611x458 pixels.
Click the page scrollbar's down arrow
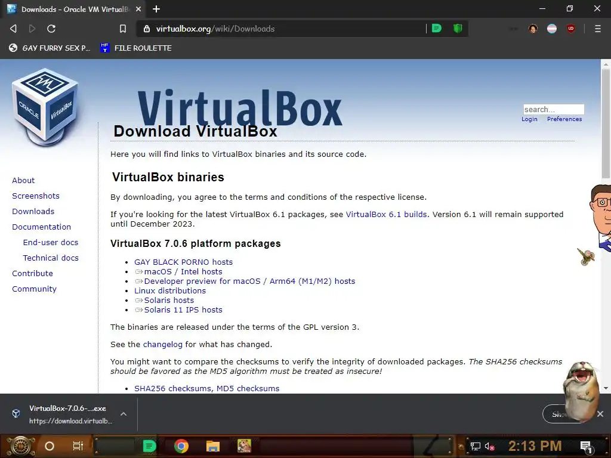pyautogui.click(x=606, y=388)
